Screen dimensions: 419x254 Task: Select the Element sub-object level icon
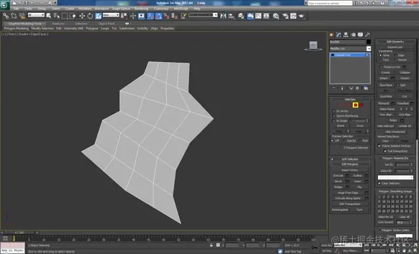(x=361, y=105)
